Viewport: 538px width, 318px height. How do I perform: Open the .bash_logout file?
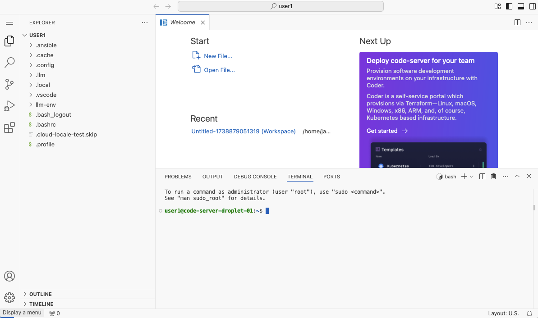pos(54,115)
